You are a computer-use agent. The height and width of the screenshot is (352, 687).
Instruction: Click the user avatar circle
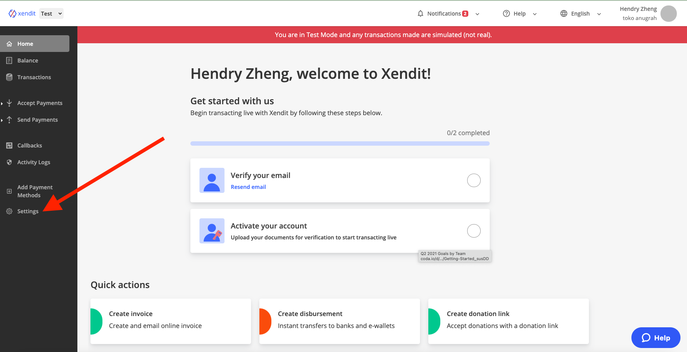[x=668, y=13]
